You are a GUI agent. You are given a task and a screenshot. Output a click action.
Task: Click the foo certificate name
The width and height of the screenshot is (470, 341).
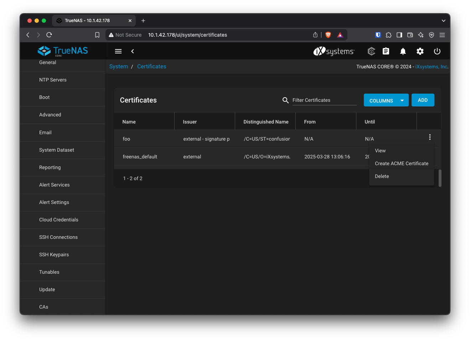click(126, 139)
